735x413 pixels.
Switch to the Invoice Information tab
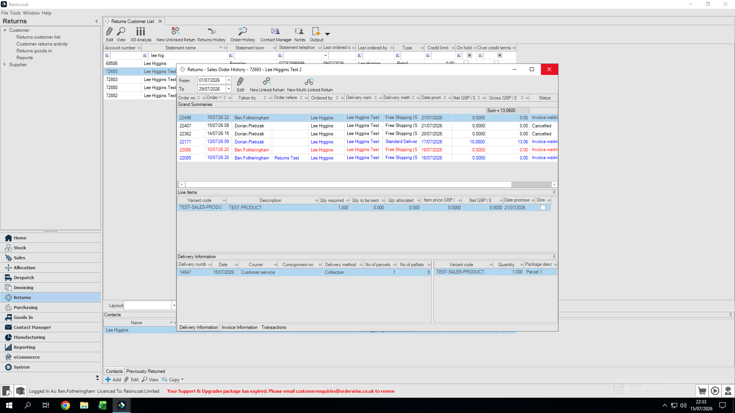coord(239,327)
